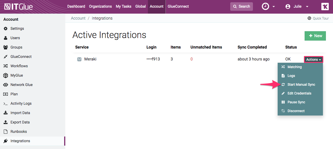Click the Settings gear icon in sidebar
The image size is (333, 149).
click(6, 28)
